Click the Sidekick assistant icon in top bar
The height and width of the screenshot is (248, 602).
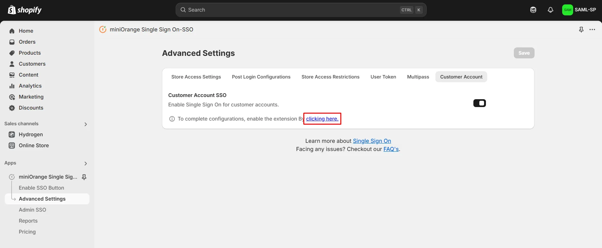(x=533, y=10)
